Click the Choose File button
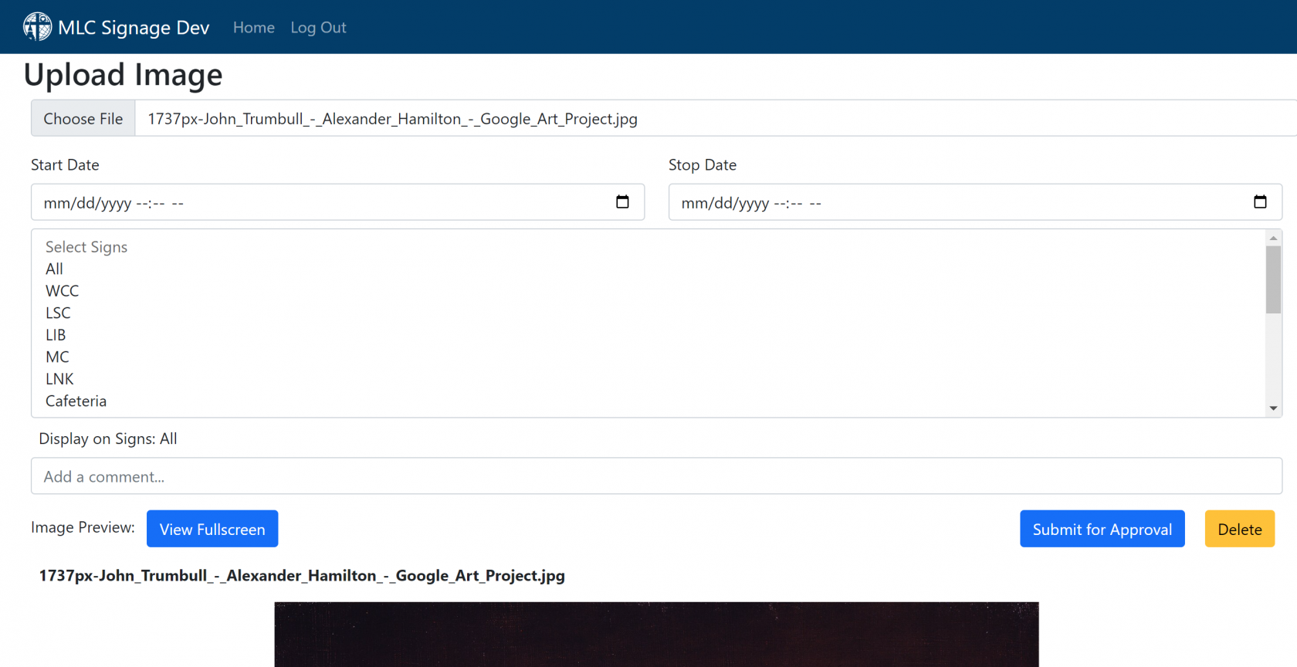 point(83,118)
